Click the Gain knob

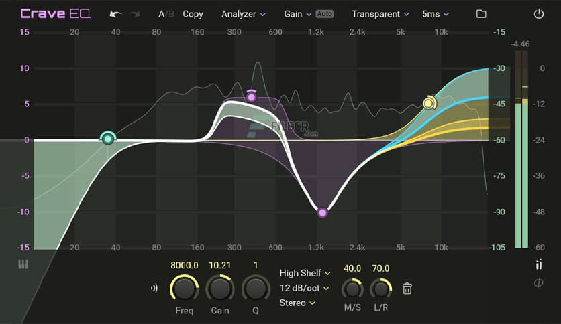219,289
